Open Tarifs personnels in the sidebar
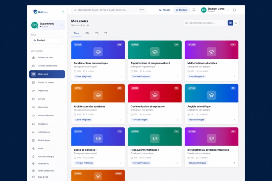 pyautogui.click(x=47, y=171)
